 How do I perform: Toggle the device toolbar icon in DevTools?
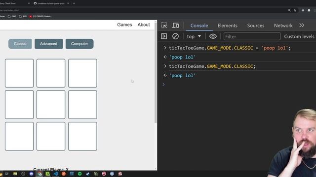tap(176, 26)
